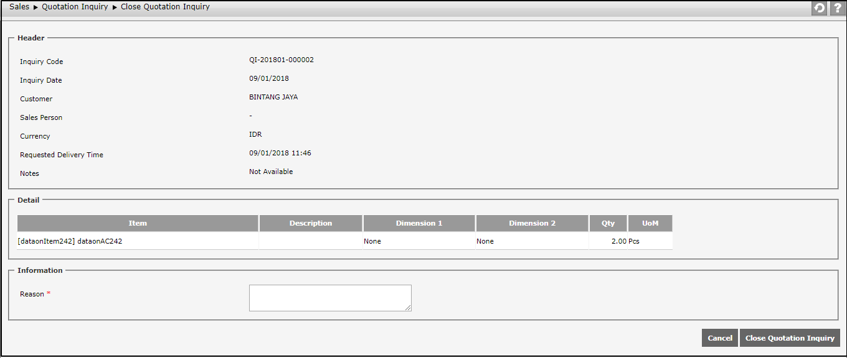Click the Currency label
The image size is (847, 358).
[35, 136]
